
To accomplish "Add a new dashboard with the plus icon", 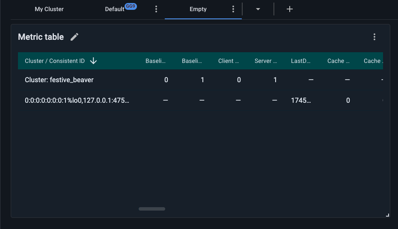I will pos(290,9).
